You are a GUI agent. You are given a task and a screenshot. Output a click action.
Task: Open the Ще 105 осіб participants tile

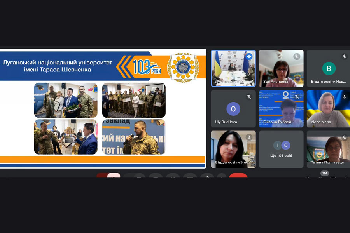[281, 149]
